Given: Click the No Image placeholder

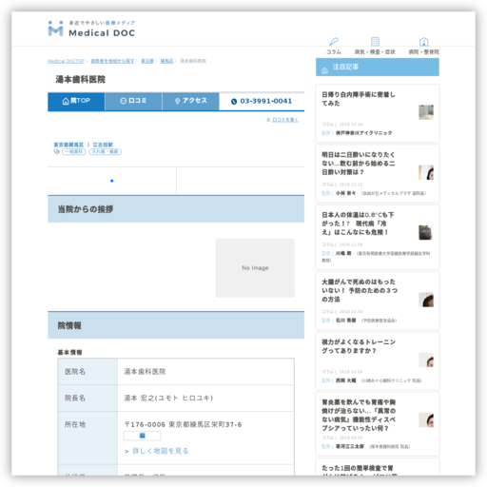Looking at the screenshot, I should point(255,268).
